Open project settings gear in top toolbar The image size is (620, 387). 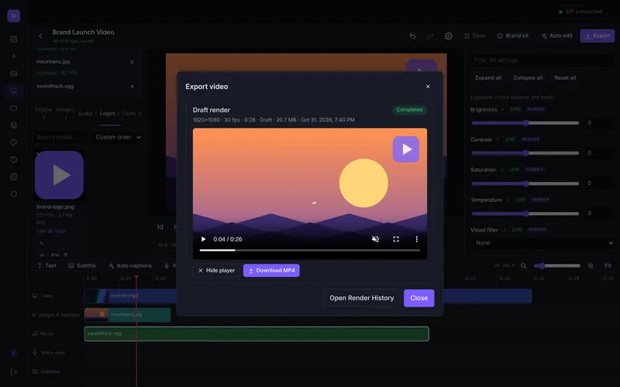click(449, 36)
